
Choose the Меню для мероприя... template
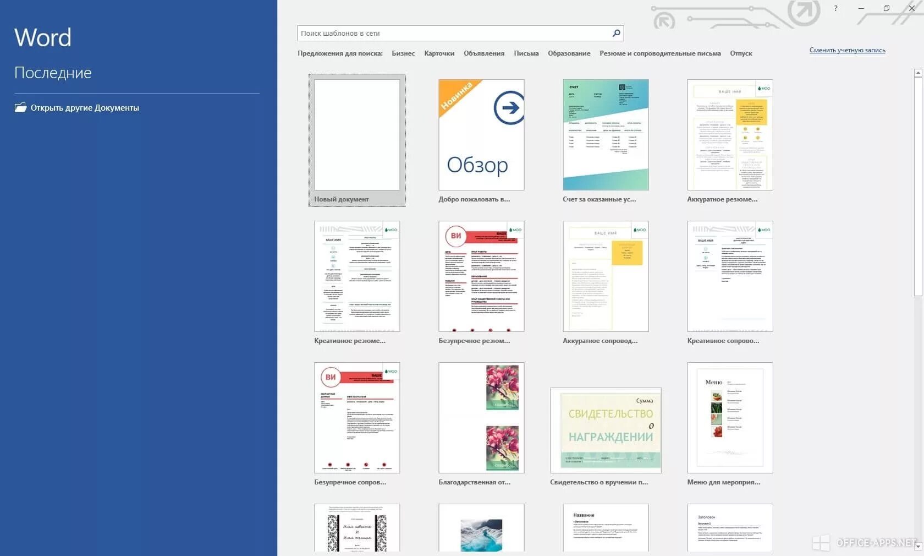730,423
